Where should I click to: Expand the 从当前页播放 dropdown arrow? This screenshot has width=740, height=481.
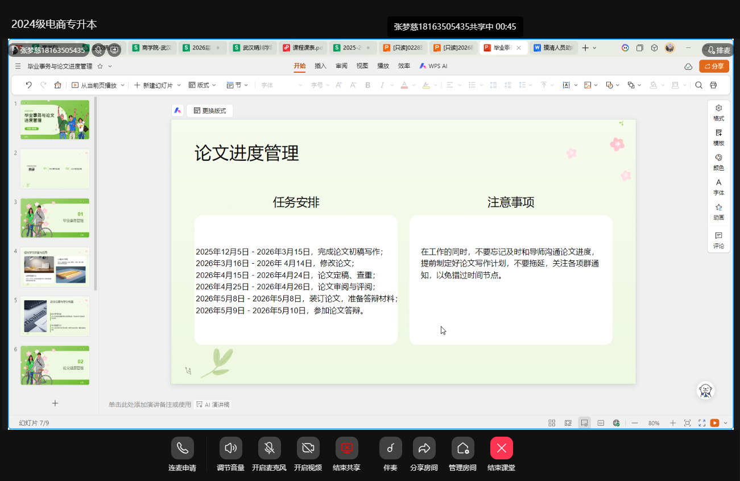(122, 85)
